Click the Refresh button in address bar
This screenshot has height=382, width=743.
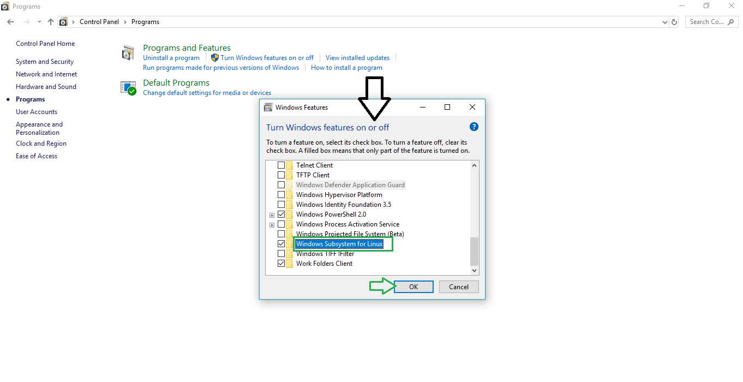click(x=674, y=22)
